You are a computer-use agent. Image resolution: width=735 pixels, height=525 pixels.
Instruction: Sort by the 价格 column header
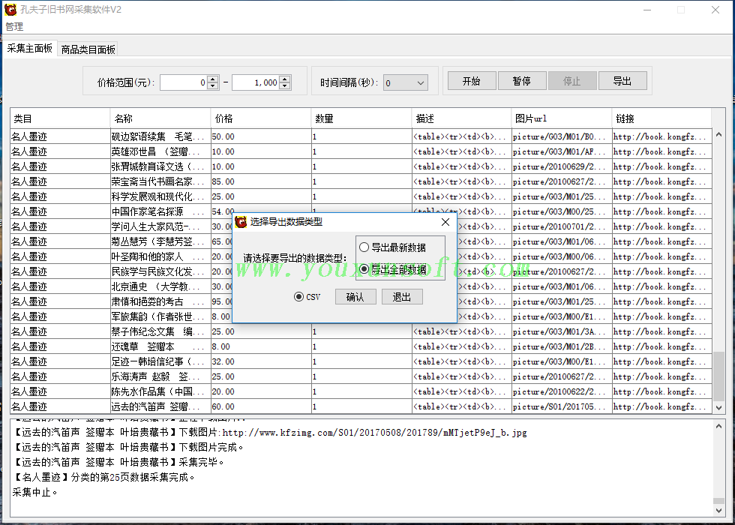(x=261, y=118)
